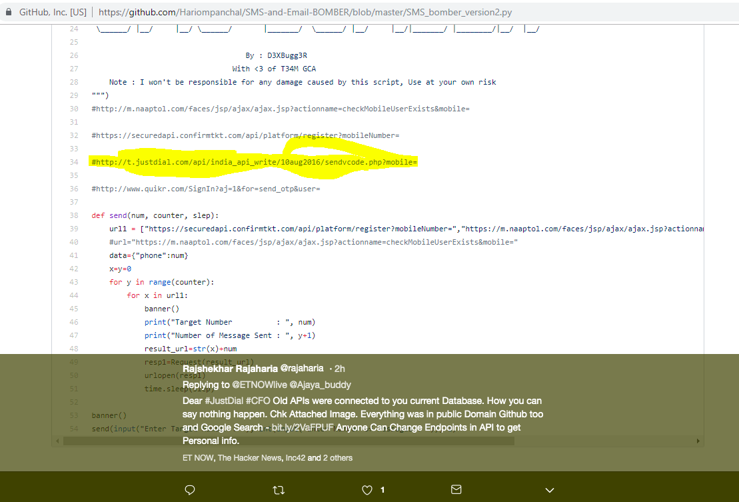The width and height of the screenshot is (739, 502).
Task: Click the @rajaharia handle
Action: 302,368
